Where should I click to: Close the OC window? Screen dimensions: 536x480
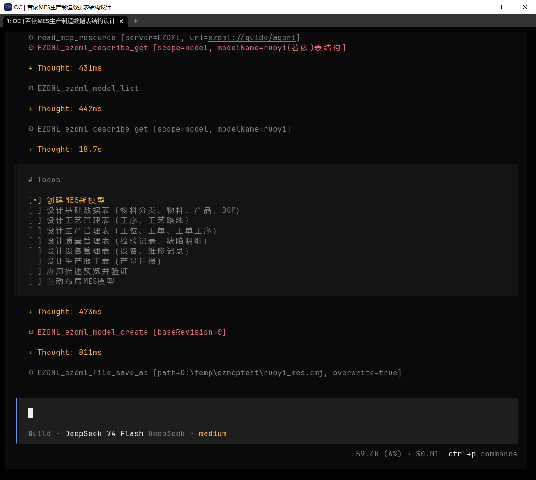point(525,7)
